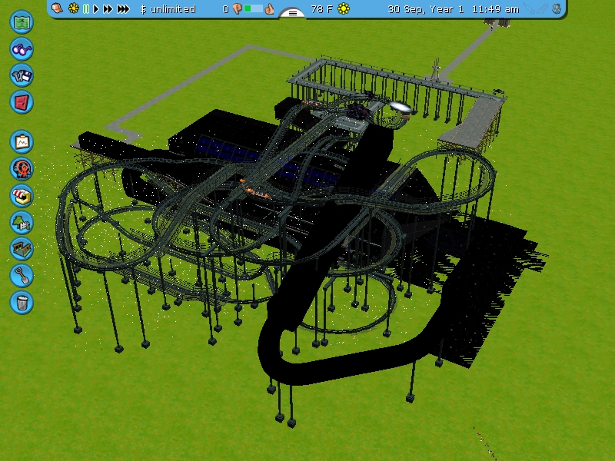The height and width of the screenshot is (461, 615).
Task: Open the view options binoculars
Action: 22,48
